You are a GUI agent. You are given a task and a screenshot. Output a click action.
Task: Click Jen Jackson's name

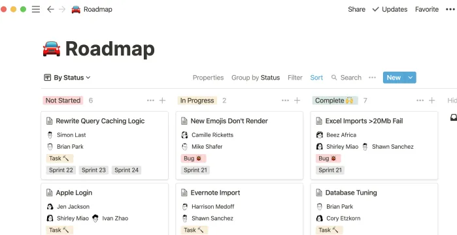(73, 207)
